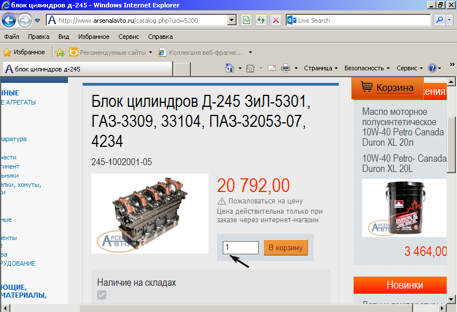Open the Вид menu

[x=63, y=37]
